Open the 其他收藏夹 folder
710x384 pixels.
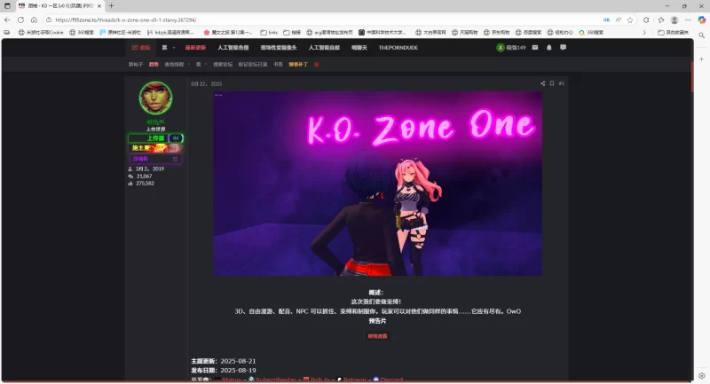click(673, 33)
